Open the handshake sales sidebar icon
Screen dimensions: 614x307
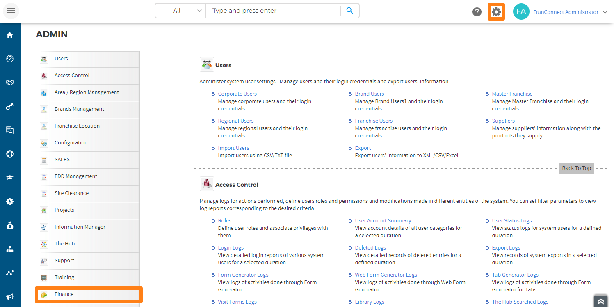click(x=10, y=82)
